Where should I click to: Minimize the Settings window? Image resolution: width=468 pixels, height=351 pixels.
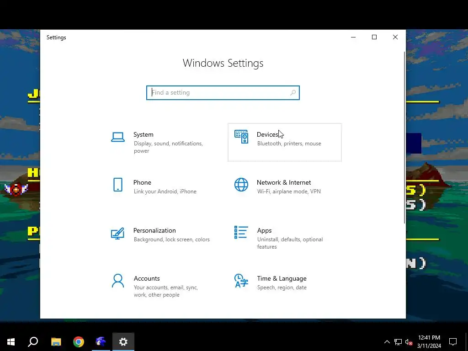[x=353, y=37]
